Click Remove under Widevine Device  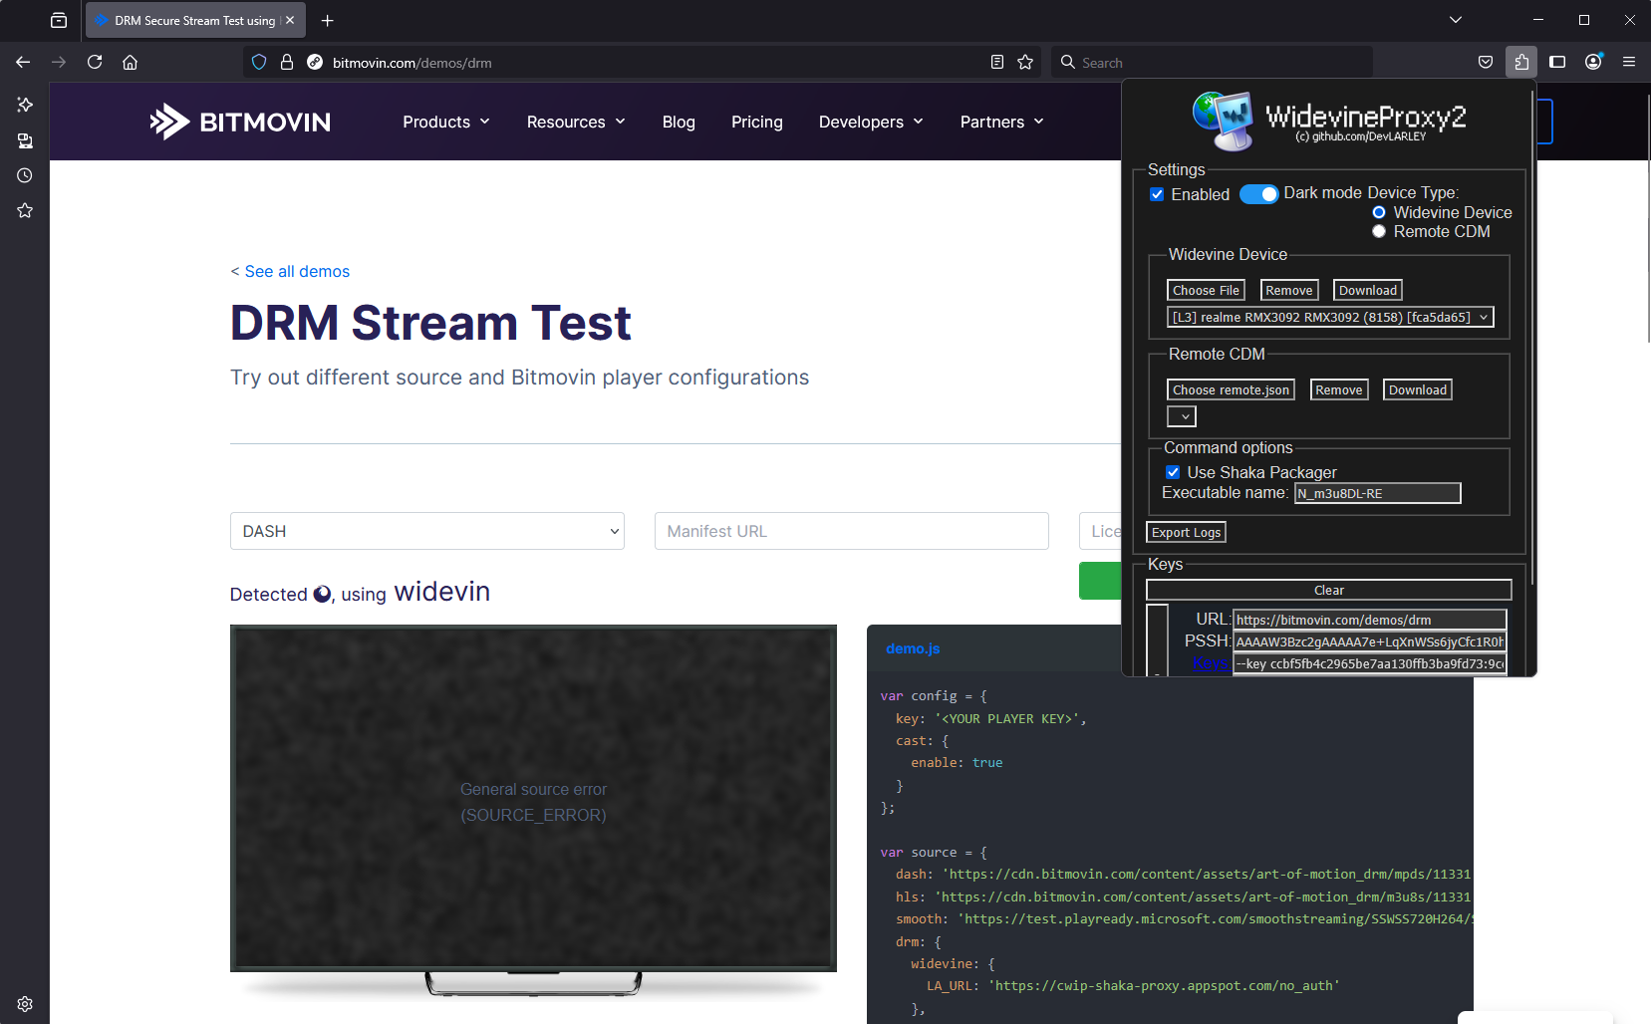pos(1289,290)
